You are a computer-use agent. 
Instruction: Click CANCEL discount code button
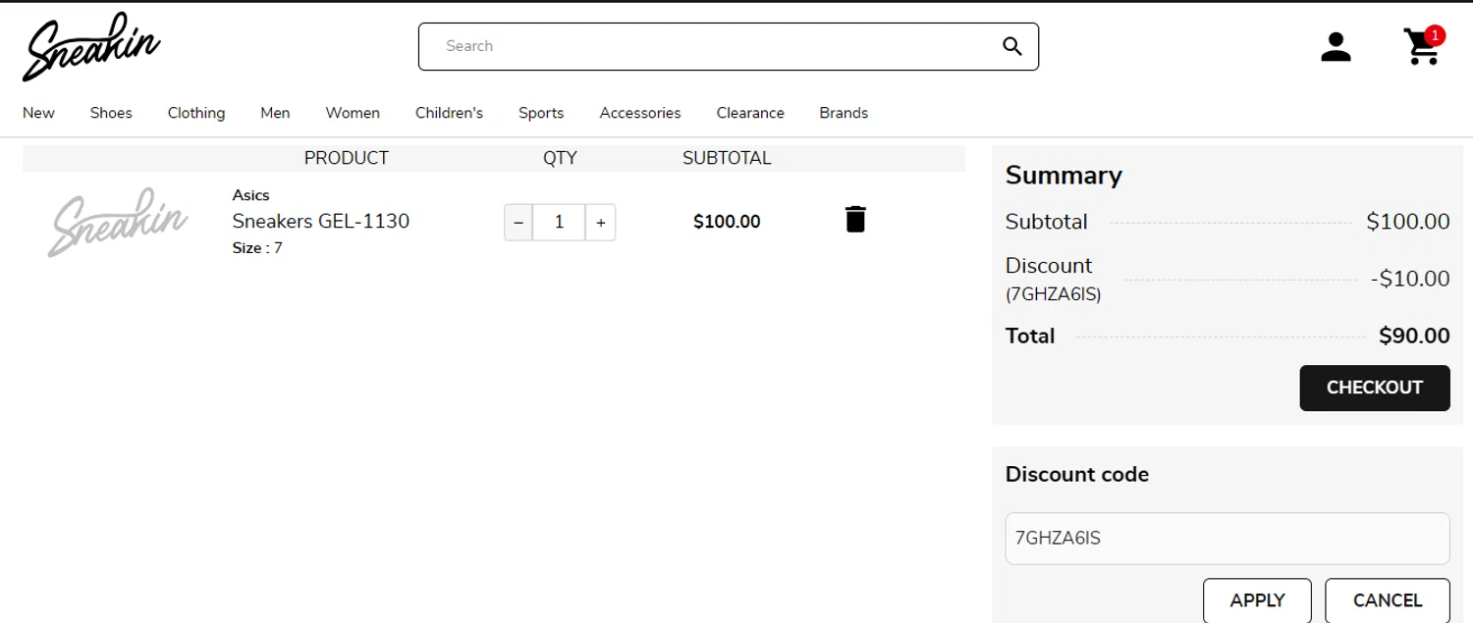1387,600
